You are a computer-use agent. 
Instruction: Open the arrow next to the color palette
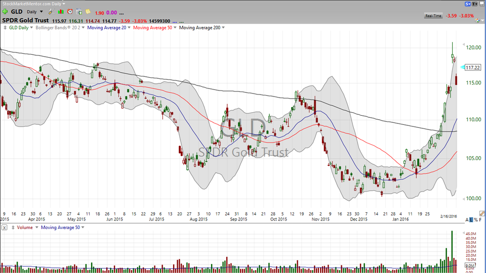(x=482, y=21)
